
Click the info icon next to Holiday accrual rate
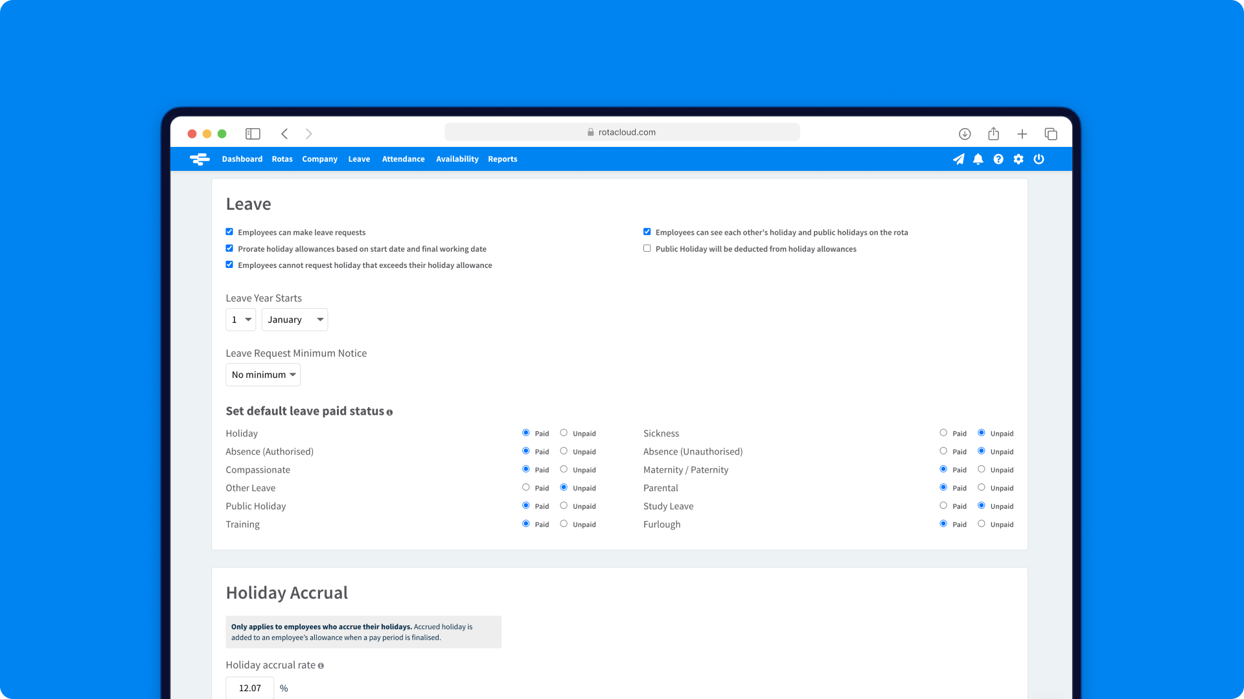pos(321,665)
